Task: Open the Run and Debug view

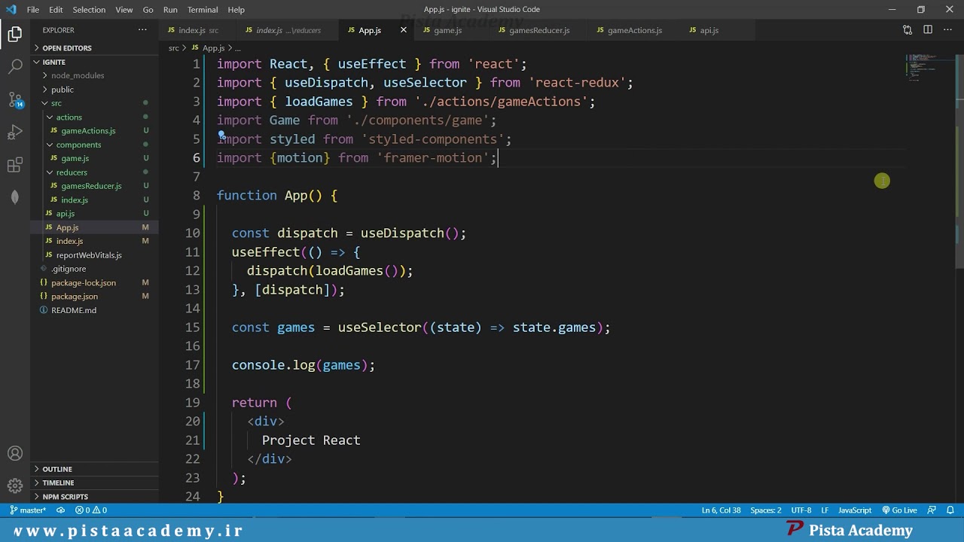Action: (15, 132)
